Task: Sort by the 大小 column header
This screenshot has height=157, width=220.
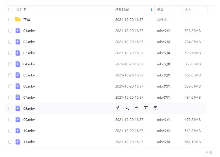Action: pos(188,9)
